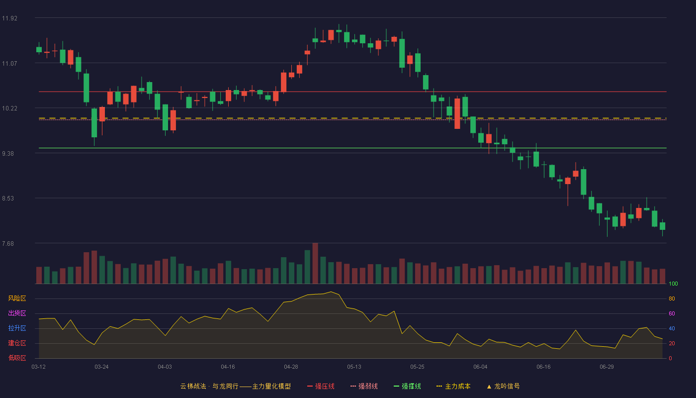Click the 03-12 date axis label
Image resolution: width=696 pixels, height=398 pixels.
pyautogui.click(x=39, y=367)
